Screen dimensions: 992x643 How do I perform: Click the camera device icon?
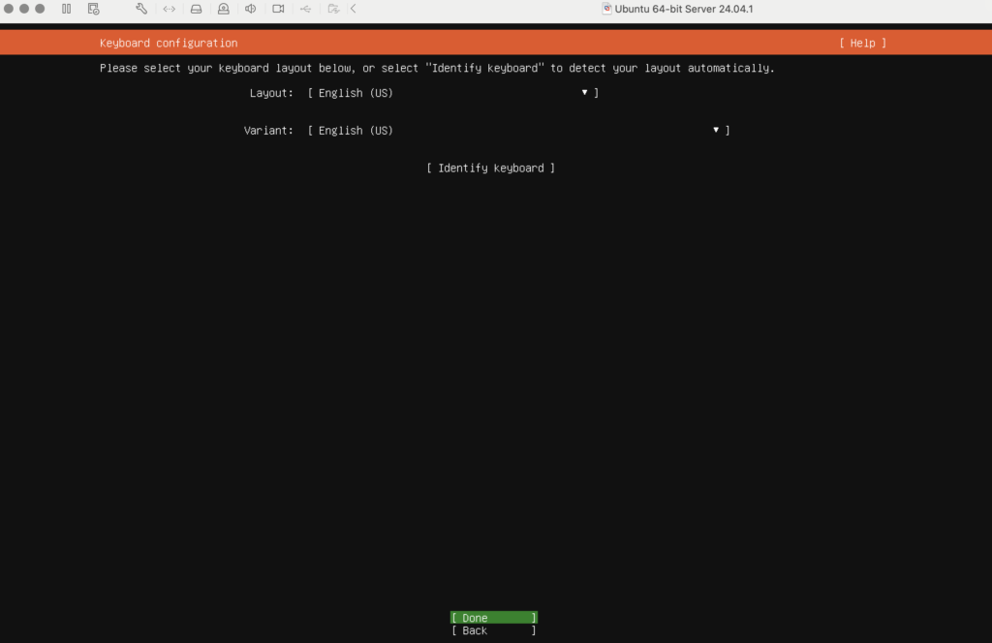(x=277, y=9)
